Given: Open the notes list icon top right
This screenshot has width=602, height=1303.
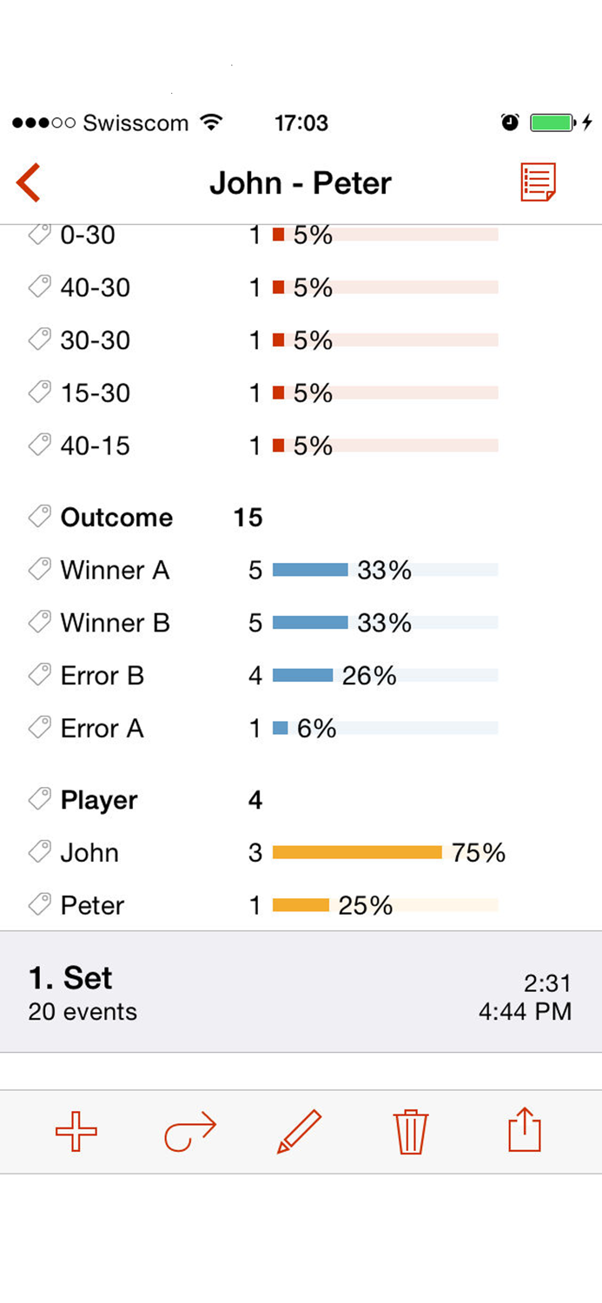Looking at the screenshot, I should click(x=539, y=182).
